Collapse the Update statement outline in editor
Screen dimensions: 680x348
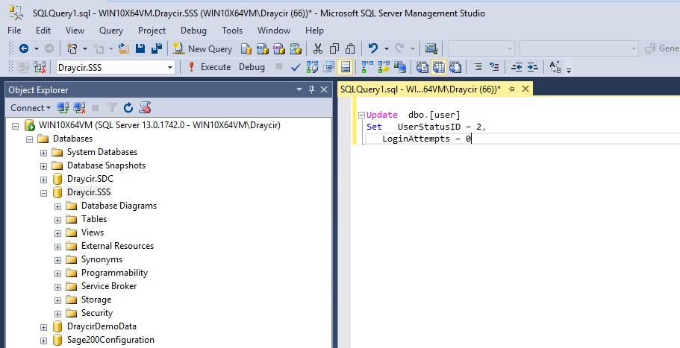(361, 116)
